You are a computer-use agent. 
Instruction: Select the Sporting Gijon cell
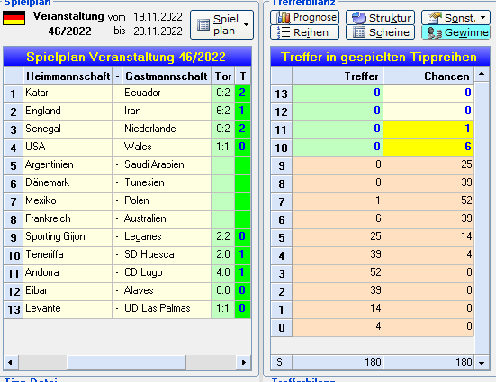68,237
